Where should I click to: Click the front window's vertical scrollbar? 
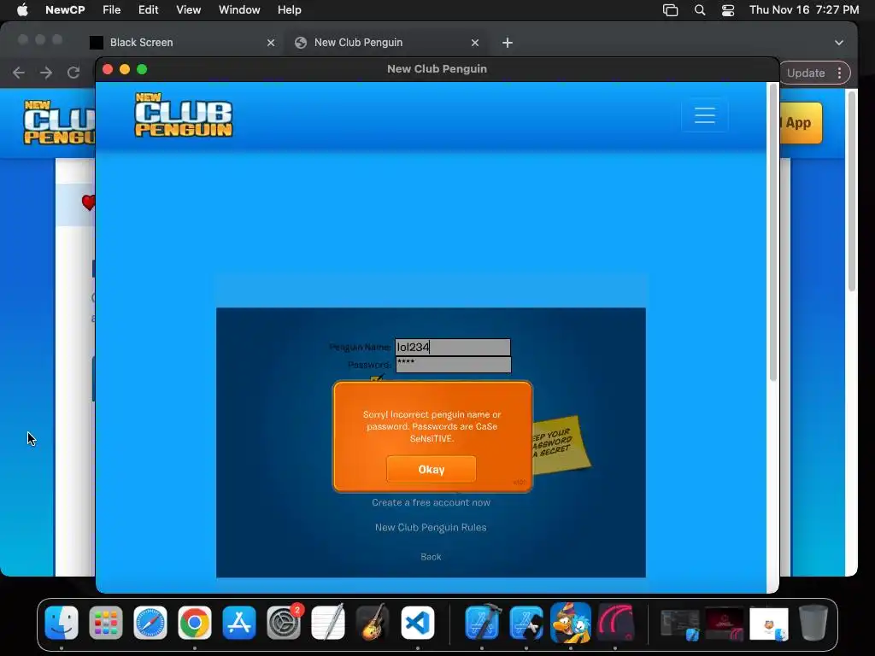(x=772, y=234)
